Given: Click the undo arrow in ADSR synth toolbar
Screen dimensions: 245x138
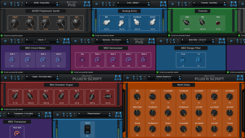Looking at the screenshot, I should (x=18, y=3).
